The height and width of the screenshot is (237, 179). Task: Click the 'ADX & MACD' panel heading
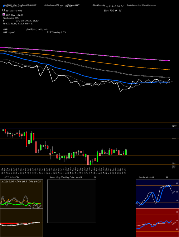(x=11, y=177)
